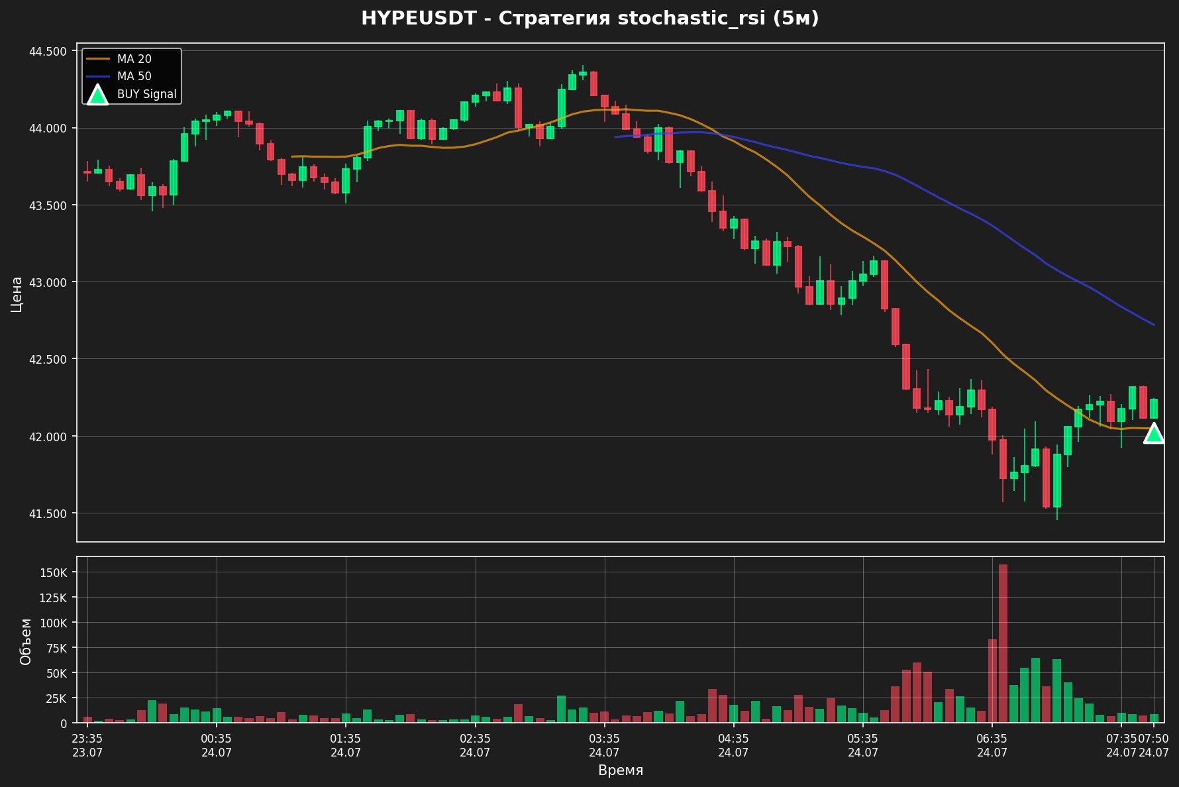Click the red volume bar reaching about 83K
Screen dimensions: 1179x787
tap(992, 681)
